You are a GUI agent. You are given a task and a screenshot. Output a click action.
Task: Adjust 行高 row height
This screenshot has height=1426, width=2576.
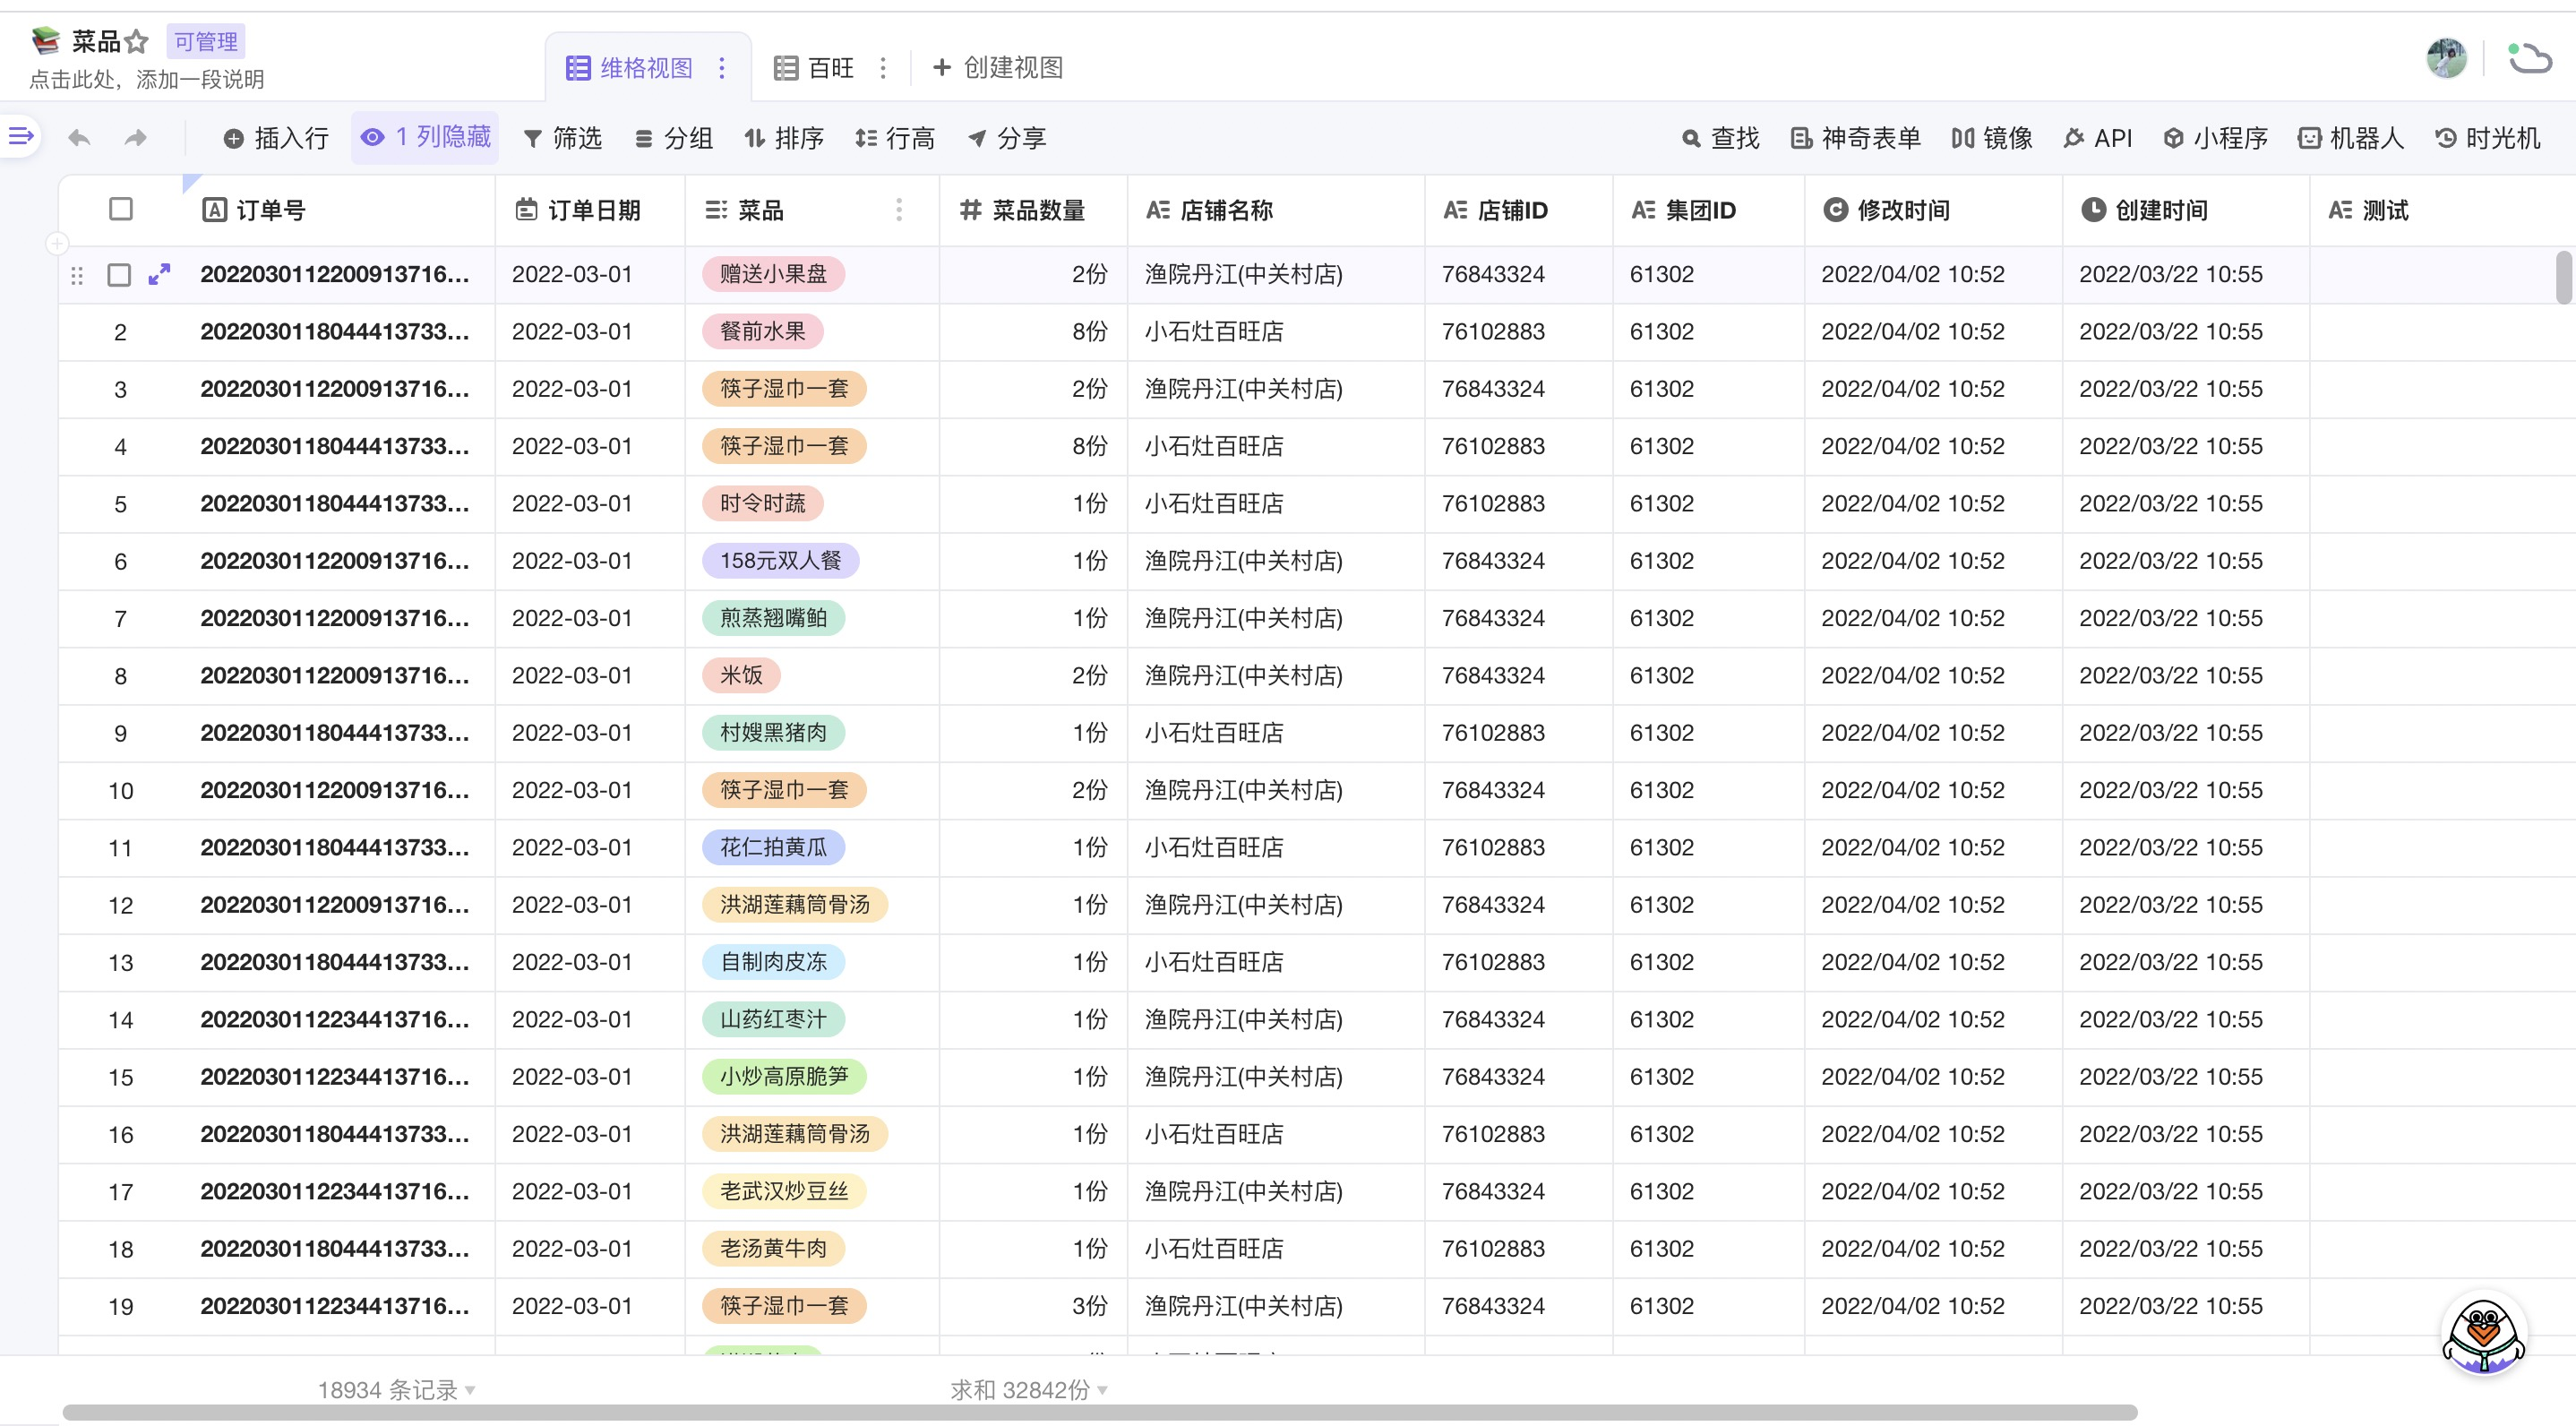tap(896, 138)
